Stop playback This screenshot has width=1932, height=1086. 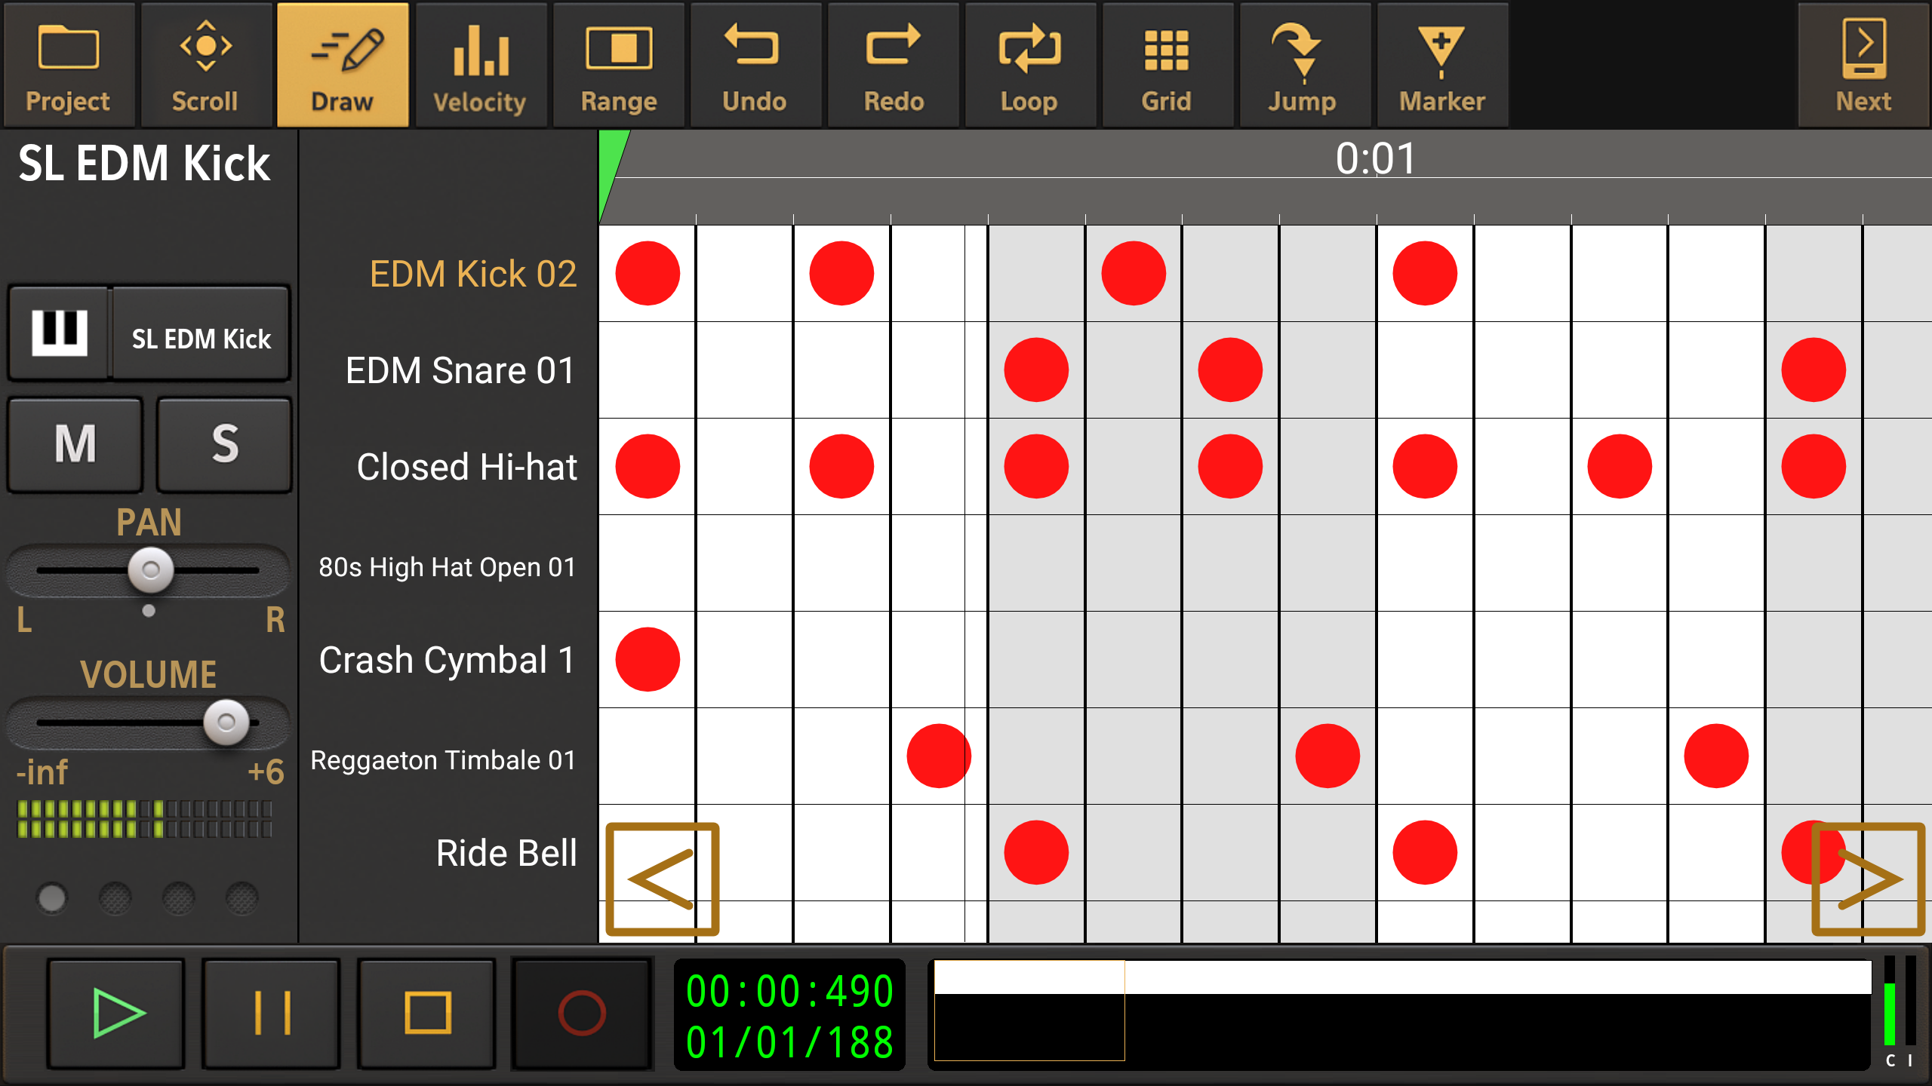[426, 1014]
